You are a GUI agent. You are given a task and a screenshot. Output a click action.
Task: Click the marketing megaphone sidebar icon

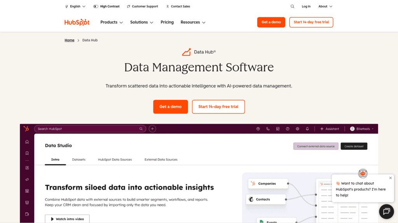pos(27,180)
